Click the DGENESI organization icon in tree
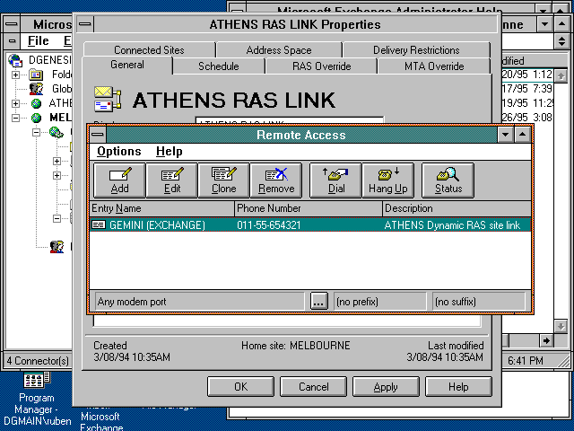The width and height of the screenshot is (574, 431). coord(16,60)
